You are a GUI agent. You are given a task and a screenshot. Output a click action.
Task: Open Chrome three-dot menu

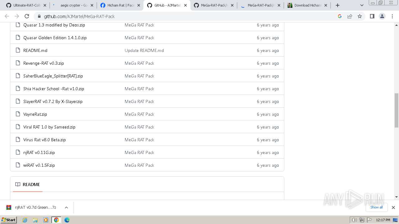[x=392, y=16]
